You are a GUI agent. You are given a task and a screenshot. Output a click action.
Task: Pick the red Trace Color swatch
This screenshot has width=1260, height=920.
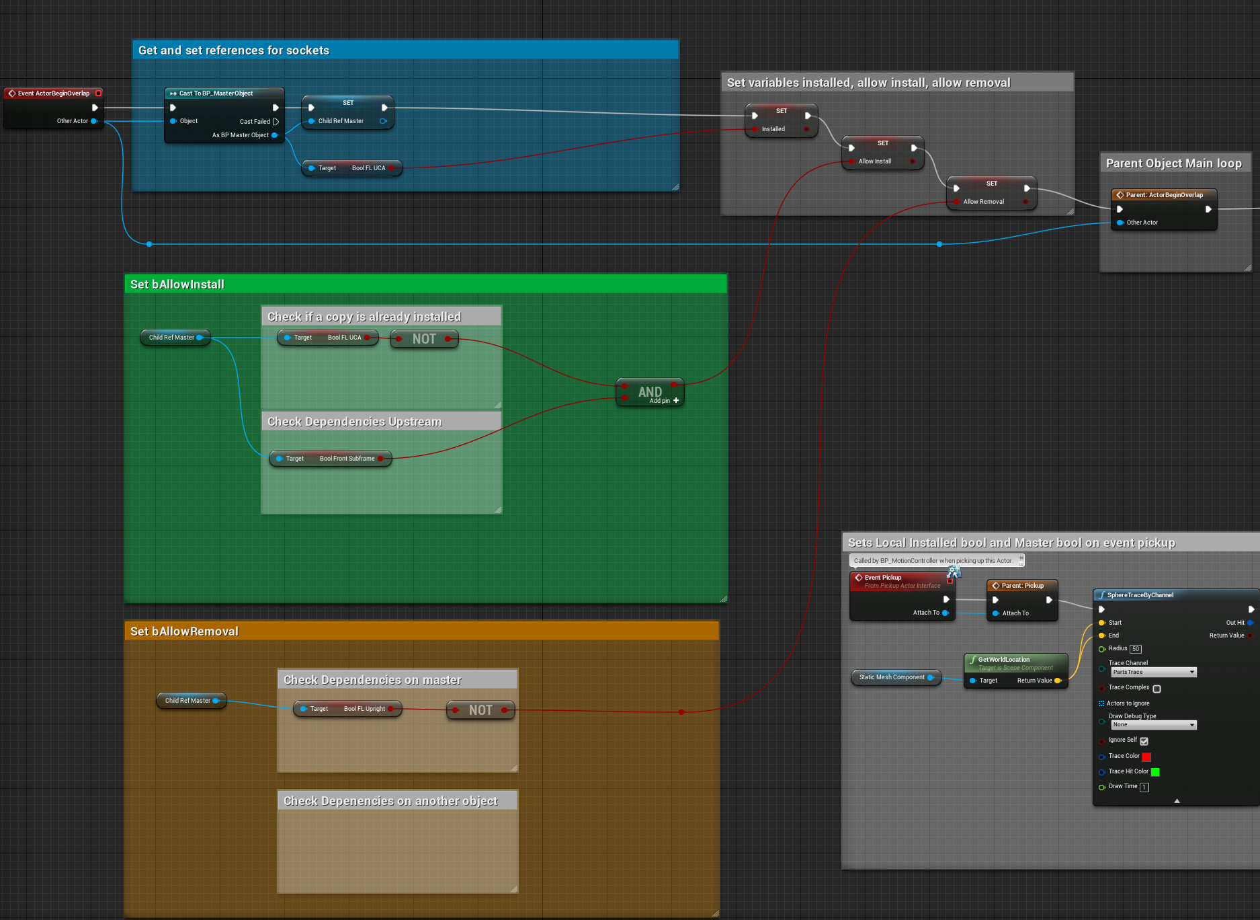[x=1146, y=757]
